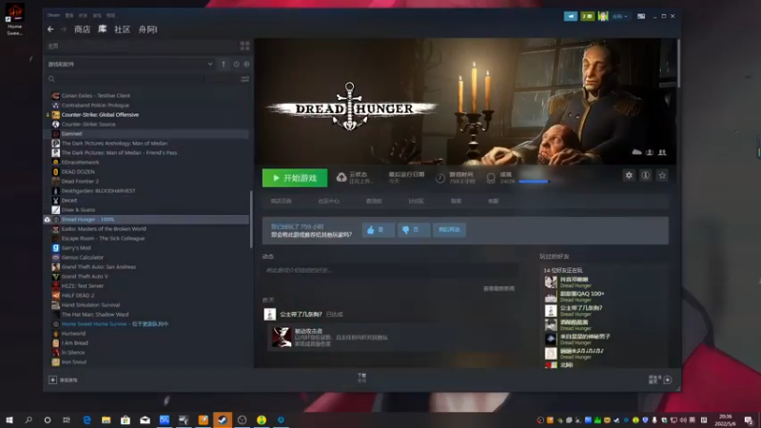Open the store page link under the play button

coord(281,201)
